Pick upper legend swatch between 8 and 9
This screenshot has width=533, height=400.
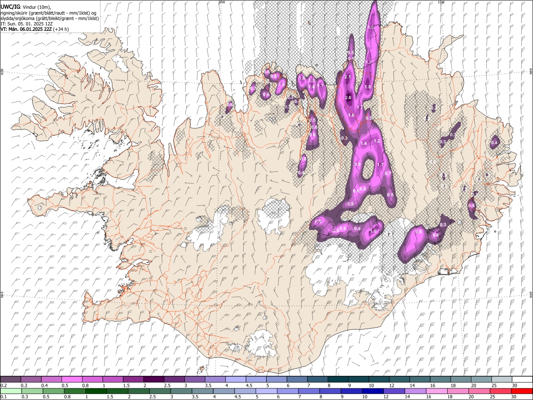point(337,380)
